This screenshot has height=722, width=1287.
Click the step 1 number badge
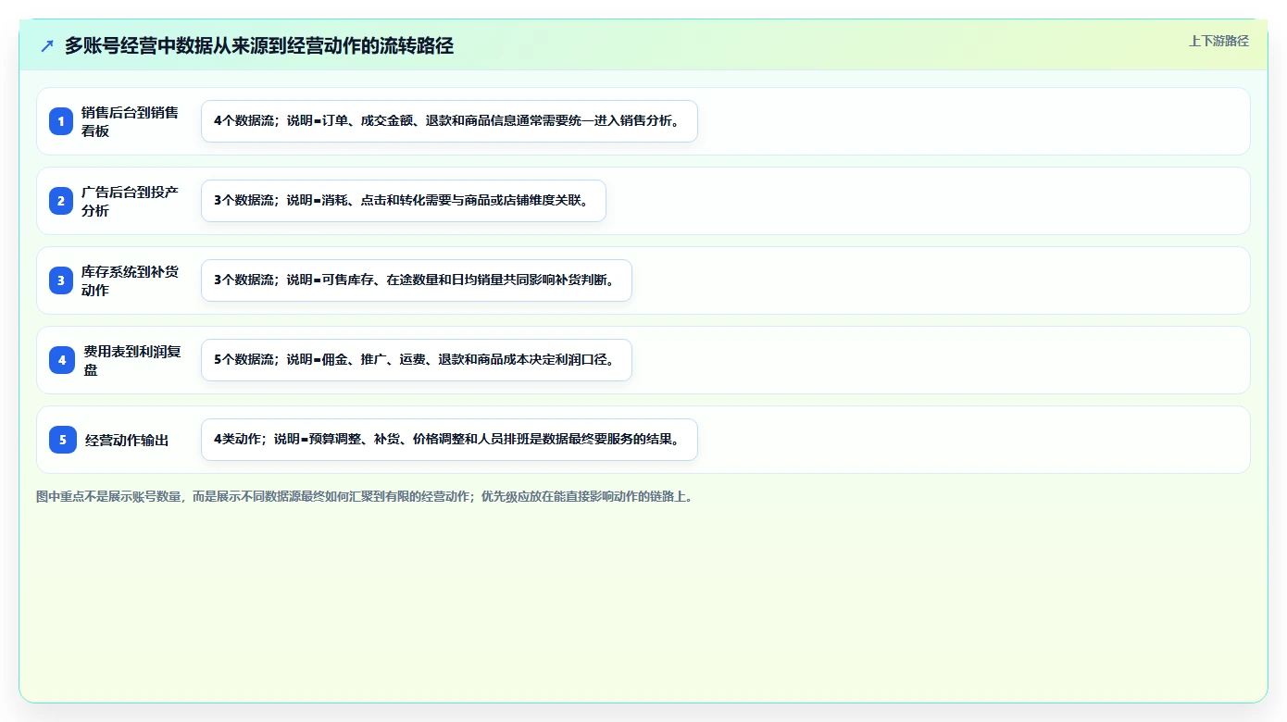(61, 121)
